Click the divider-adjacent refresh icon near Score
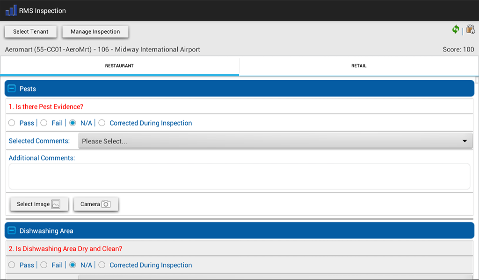The height and width of the screenshot is (280, 479). pos(456,29)
